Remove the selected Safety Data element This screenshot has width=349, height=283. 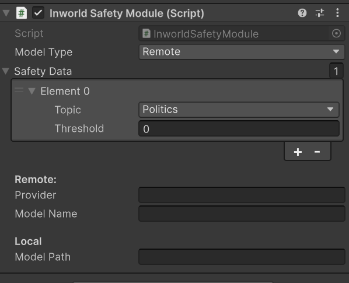[317, 152]
